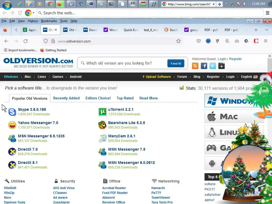
Task: Switch to Firefox taskbar button
Action: [x=60, y=4]
